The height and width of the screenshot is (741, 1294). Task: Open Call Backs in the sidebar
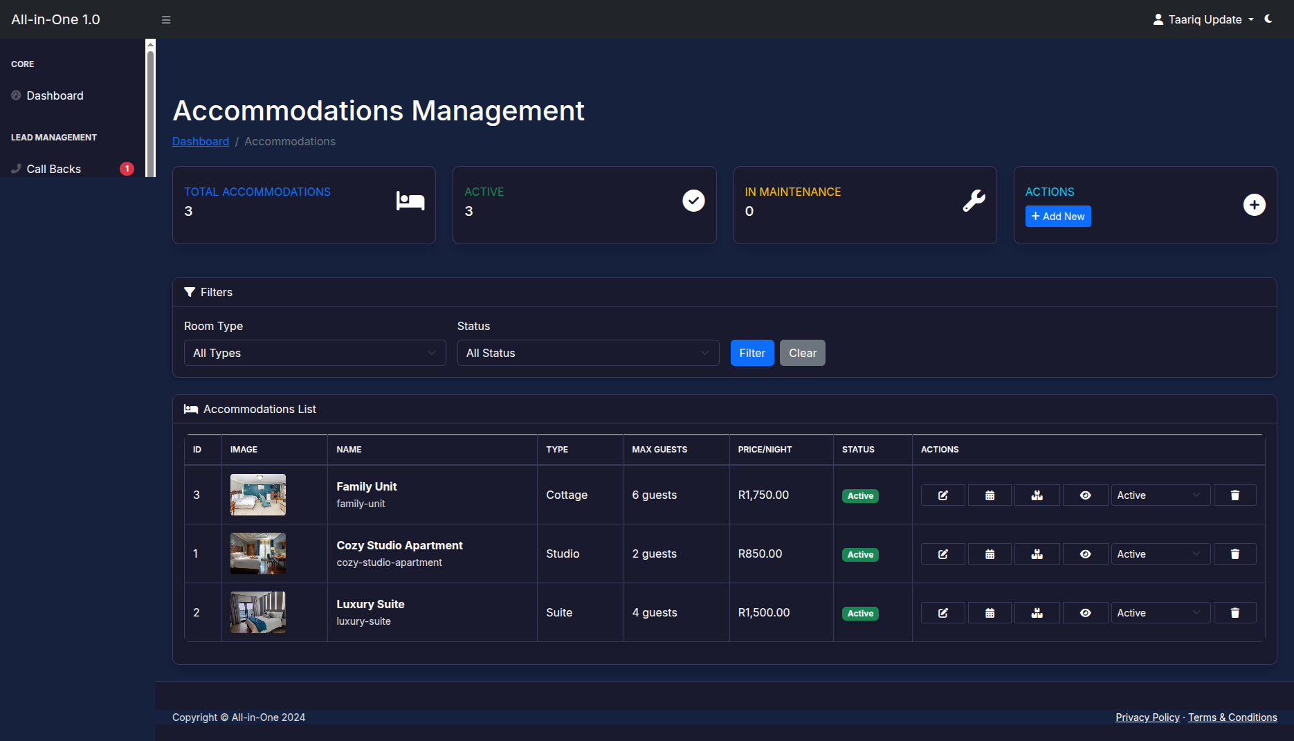pos(53,169)
